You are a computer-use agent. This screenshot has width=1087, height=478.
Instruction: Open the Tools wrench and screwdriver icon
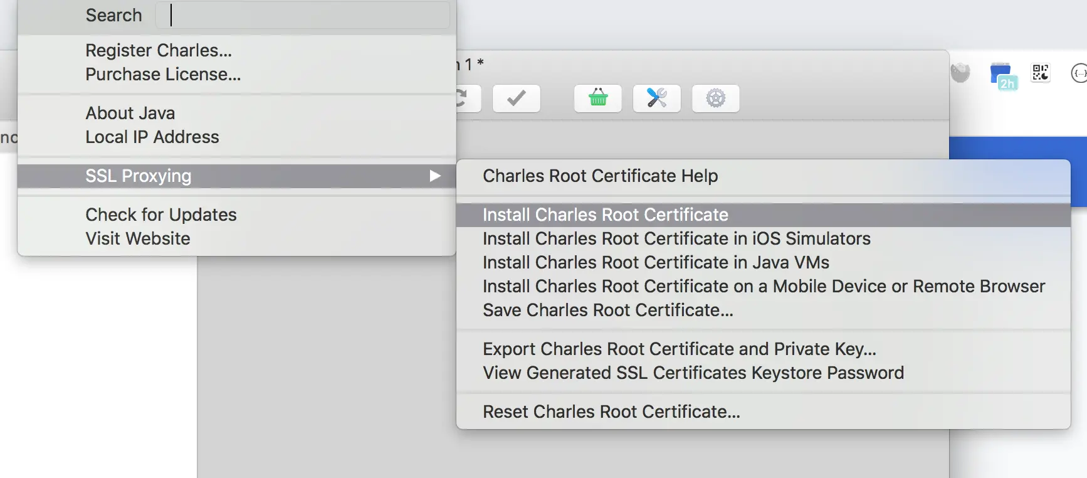tap(656, 98)
